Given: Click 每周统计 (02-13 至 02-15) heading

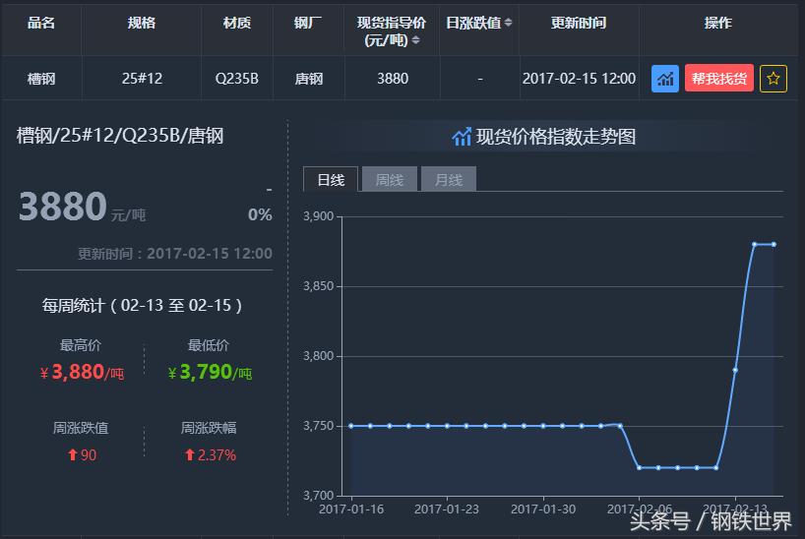Looking at the screenshot, I should [x=142, y=306].
